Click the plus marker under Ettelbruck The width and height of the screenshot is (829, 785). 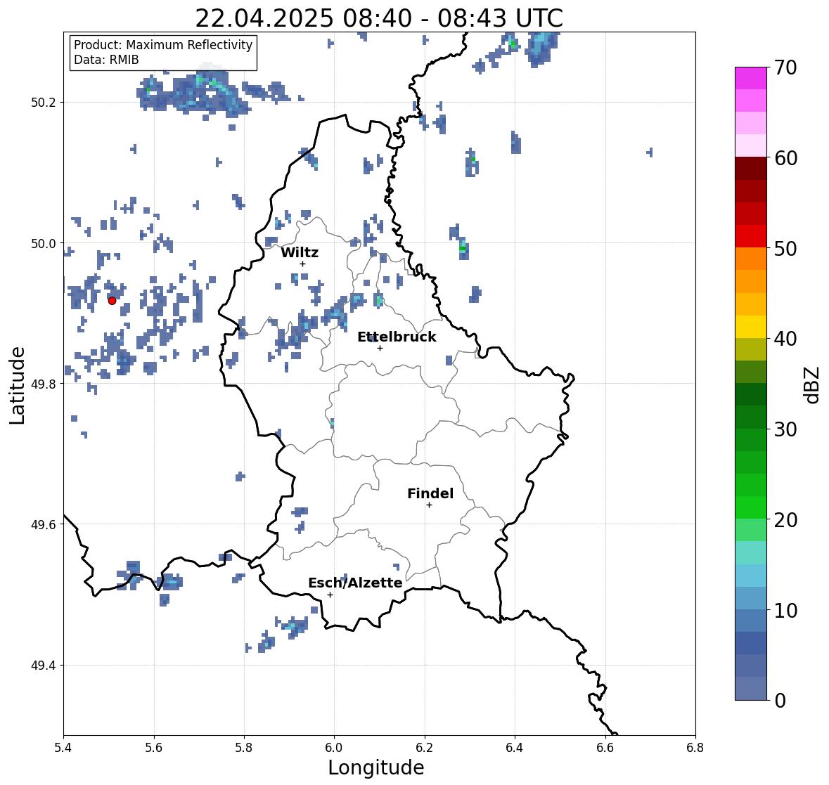(380, 348)
